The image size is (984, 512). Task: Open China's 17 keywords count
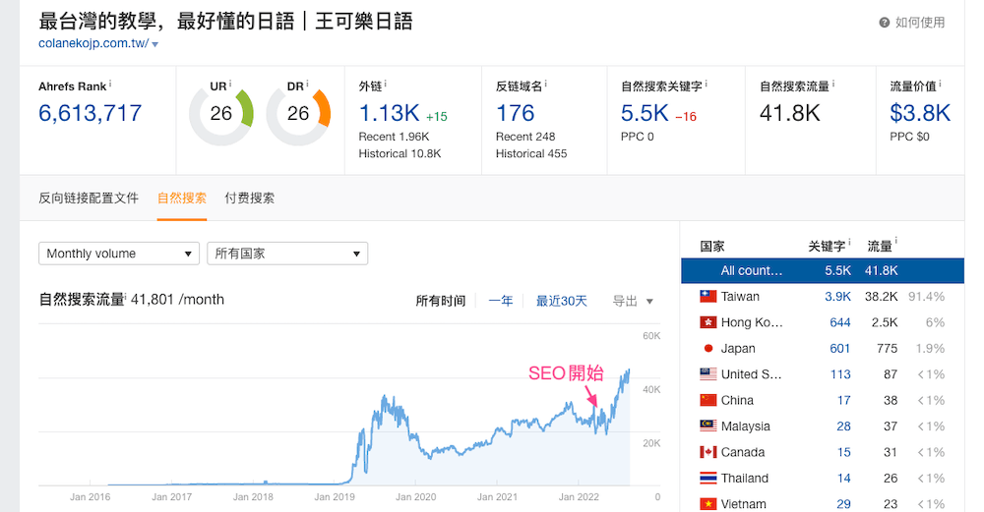coord(844,400)
